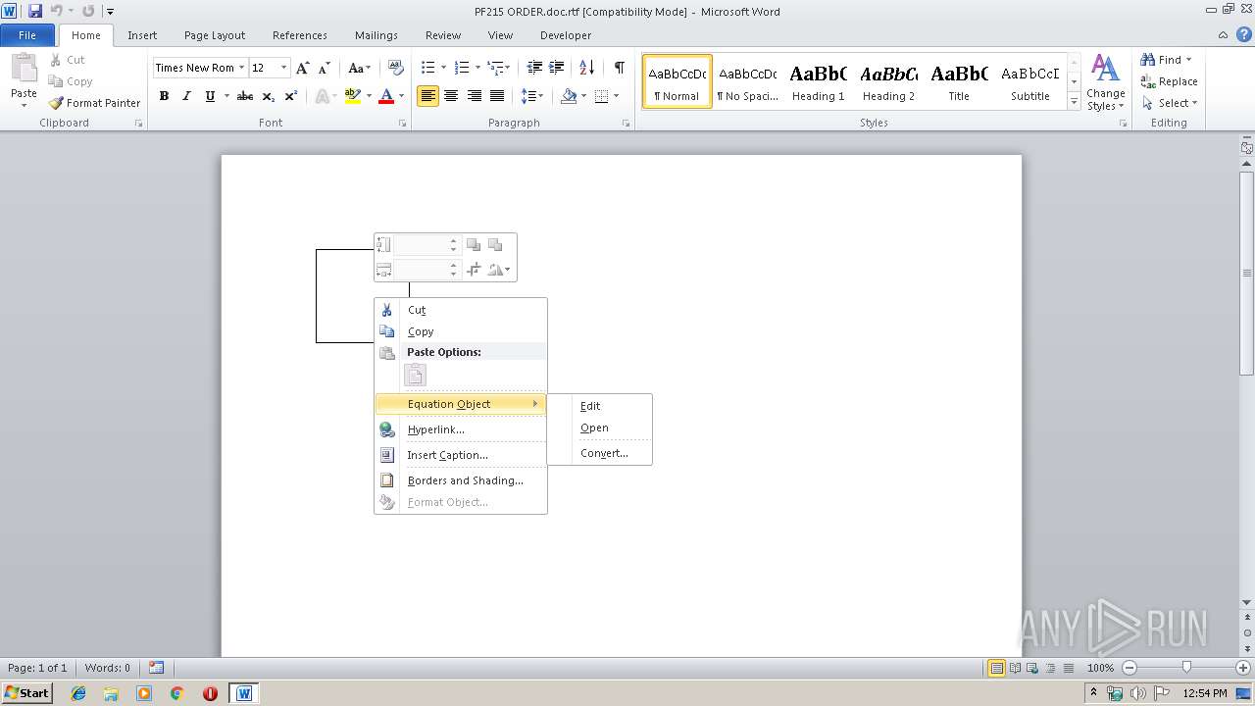Switch to the Insert tab
The width and height of the screenshot is (1255, 706).
pyautogui.click(x=142, y=35)
